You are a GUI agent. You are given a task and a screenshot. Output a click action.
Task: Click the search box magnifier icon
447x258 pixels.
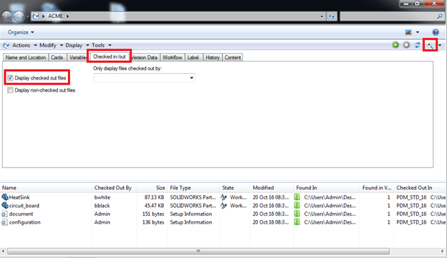[x=440, y=16]
